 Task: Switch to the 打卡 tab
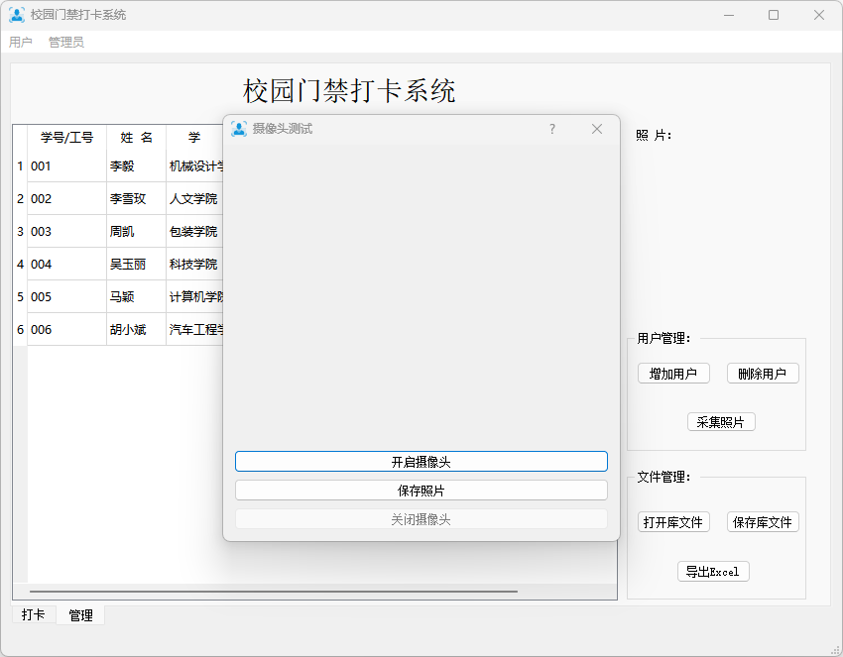(x=34, y=615)
